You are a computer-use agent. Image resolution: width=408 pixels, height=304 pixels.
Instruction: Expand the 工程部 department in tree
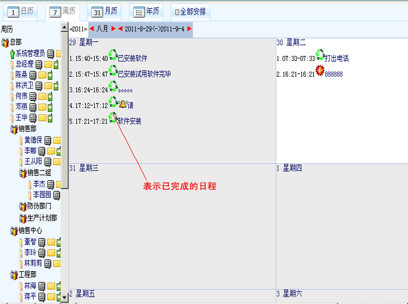[x=14, y=274]
